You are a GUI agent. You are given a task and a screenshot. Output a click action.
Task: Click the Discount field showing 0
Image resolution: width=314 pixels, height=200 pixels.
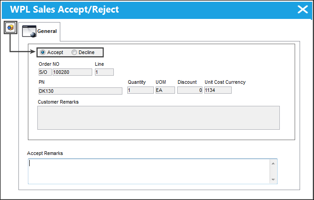coord(190,90)
